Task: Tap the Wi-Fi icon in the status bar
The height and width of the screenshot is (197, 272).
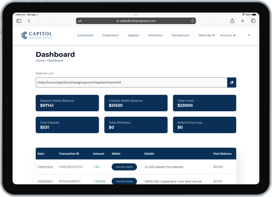Action: pos(243,15)
